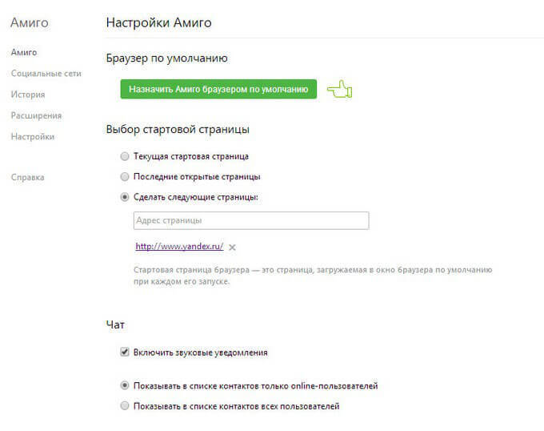Focus the 'Адрес страницы' input field
This screenshot has height=431, width=544.
point(251,220)
